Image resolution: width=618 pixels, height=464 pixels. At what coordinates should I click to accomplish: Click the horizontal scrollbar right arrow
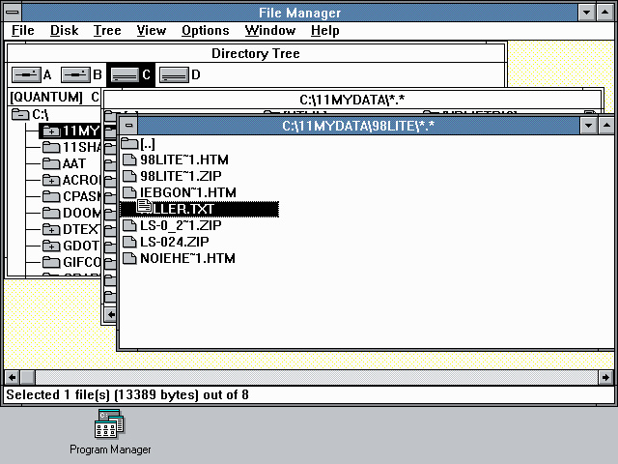coord(605,378)
